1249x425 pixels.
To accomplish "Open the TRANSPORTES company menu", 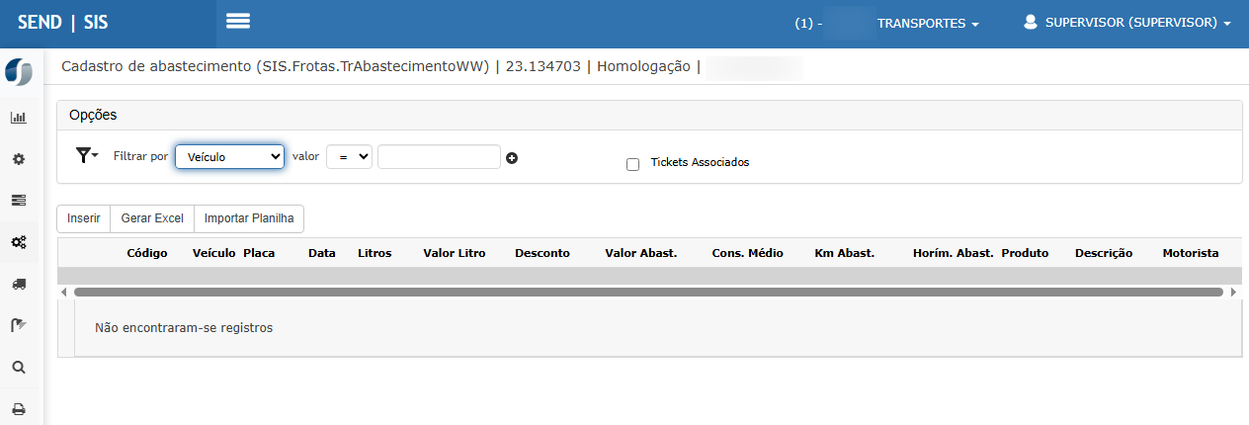I will pyautogui.click(x=927, y=24).
